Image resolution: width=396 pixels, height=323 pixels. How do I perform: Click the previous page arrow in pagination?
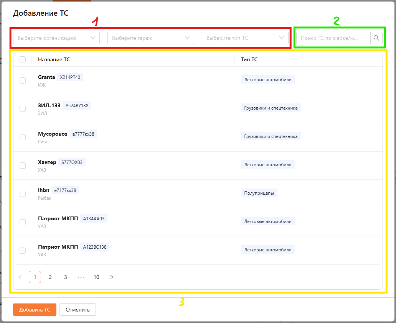pyautogui.click(x=20, y=277)
